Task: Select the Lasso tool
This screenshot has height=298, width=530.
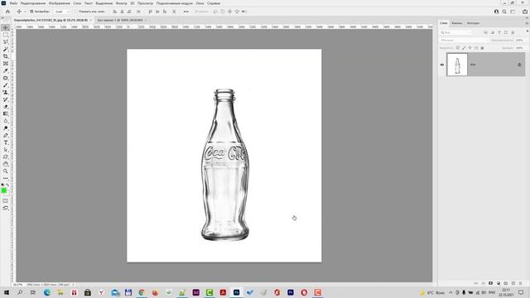Action: pyautogui.click(x=6, y=42)
